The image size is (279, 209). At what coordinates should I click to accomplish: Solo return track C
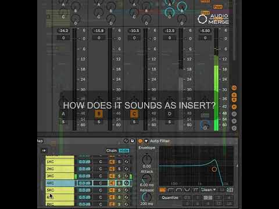[134, 122]
